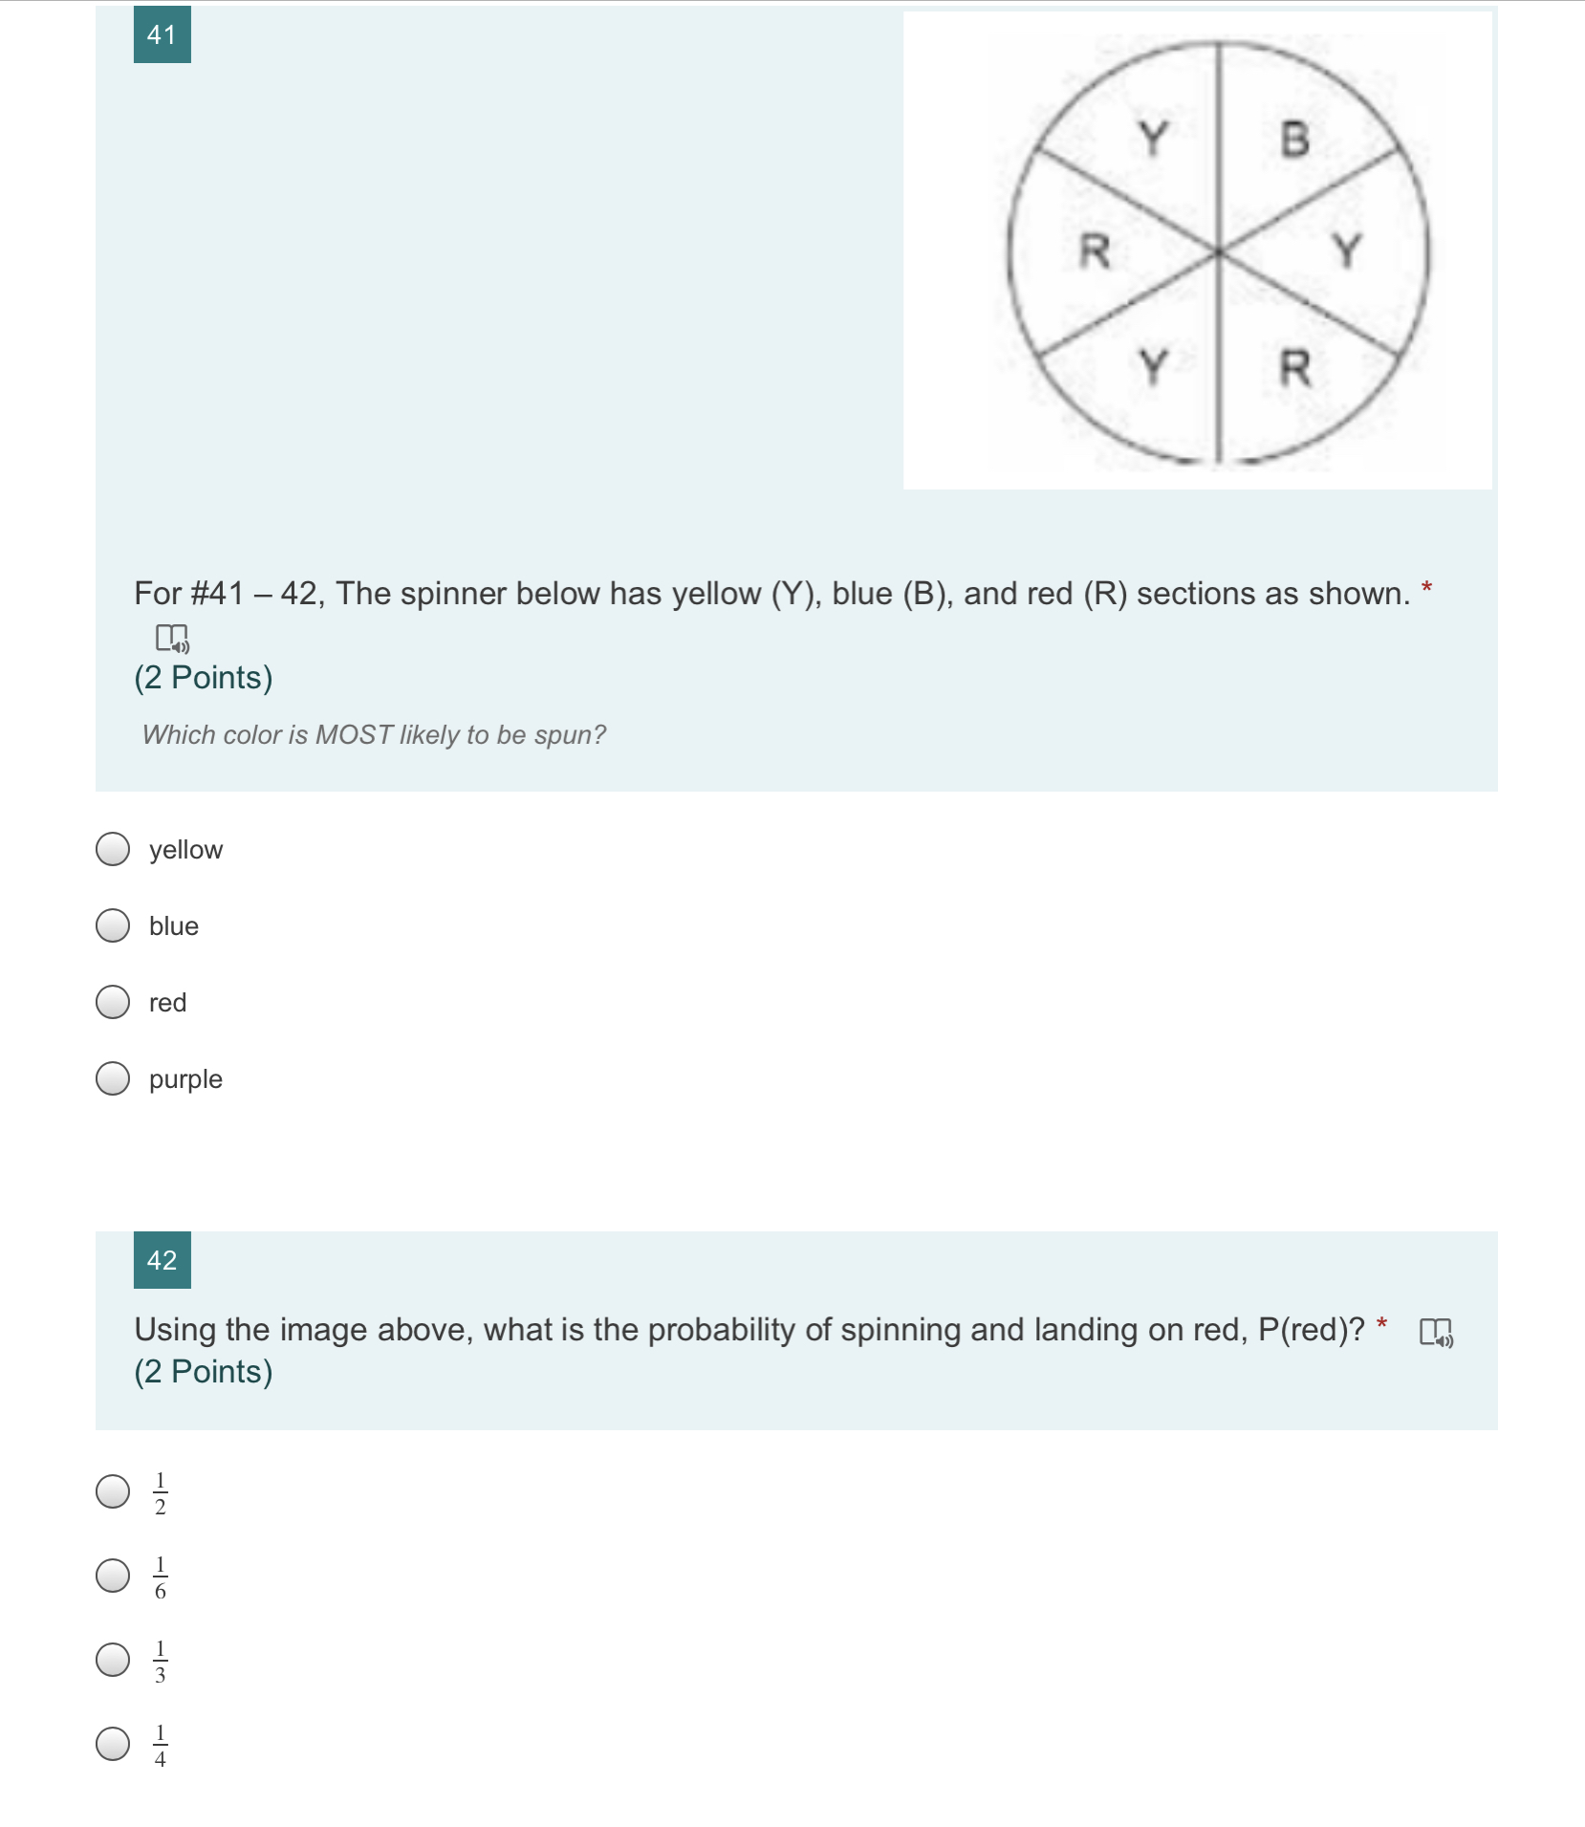Choose 1/2 as the probability answer

tap(112, 1489)
